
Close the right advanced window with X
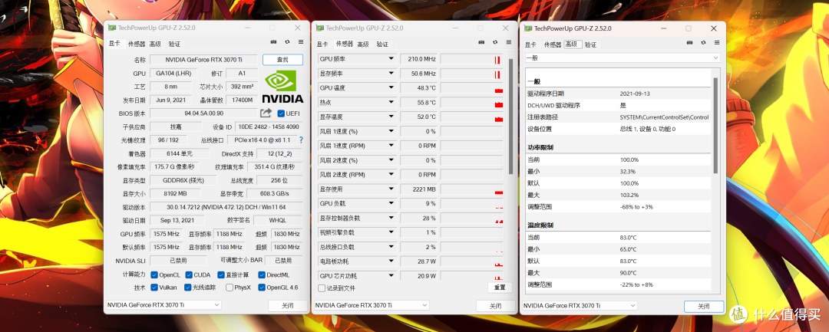714,28
